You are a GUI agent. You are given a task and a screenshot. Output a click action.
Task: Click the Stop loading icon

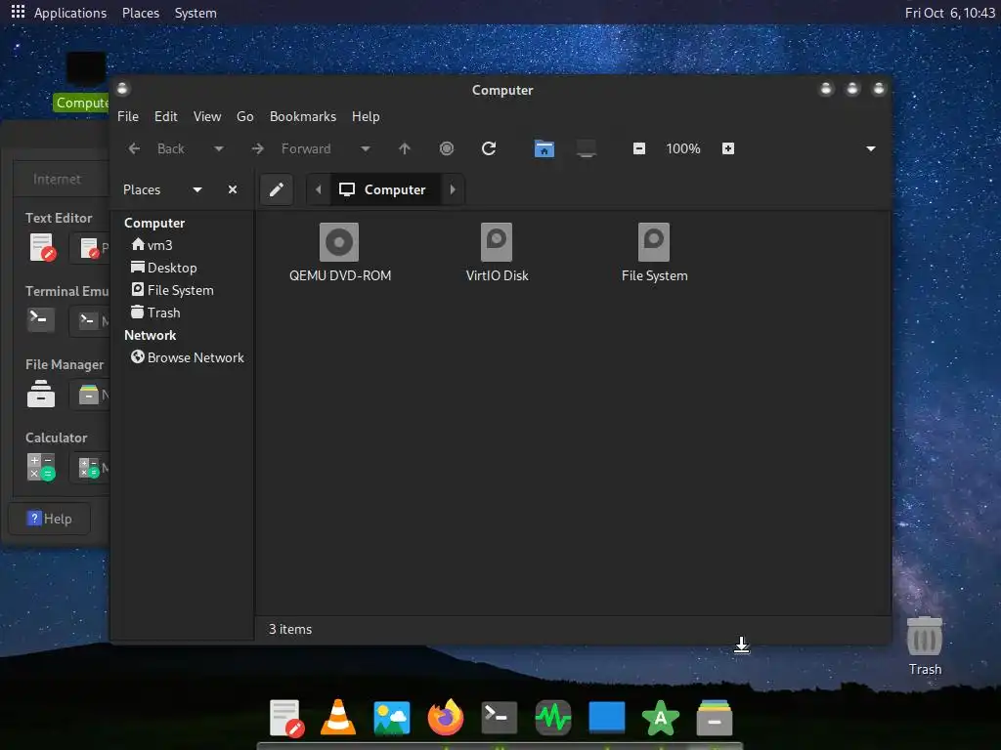point(446,148)
